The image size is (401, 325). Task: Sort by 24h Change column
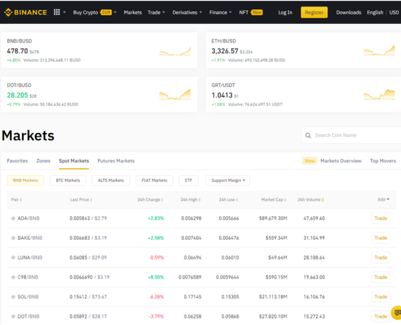click(151, 199)
